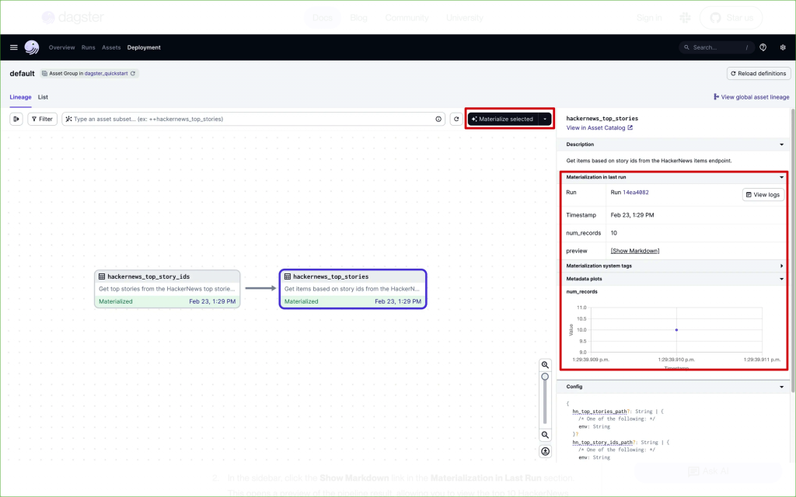This screenshot has width=796, height=497.
Task: Click the asset subset input field
Action: (253, 119)
